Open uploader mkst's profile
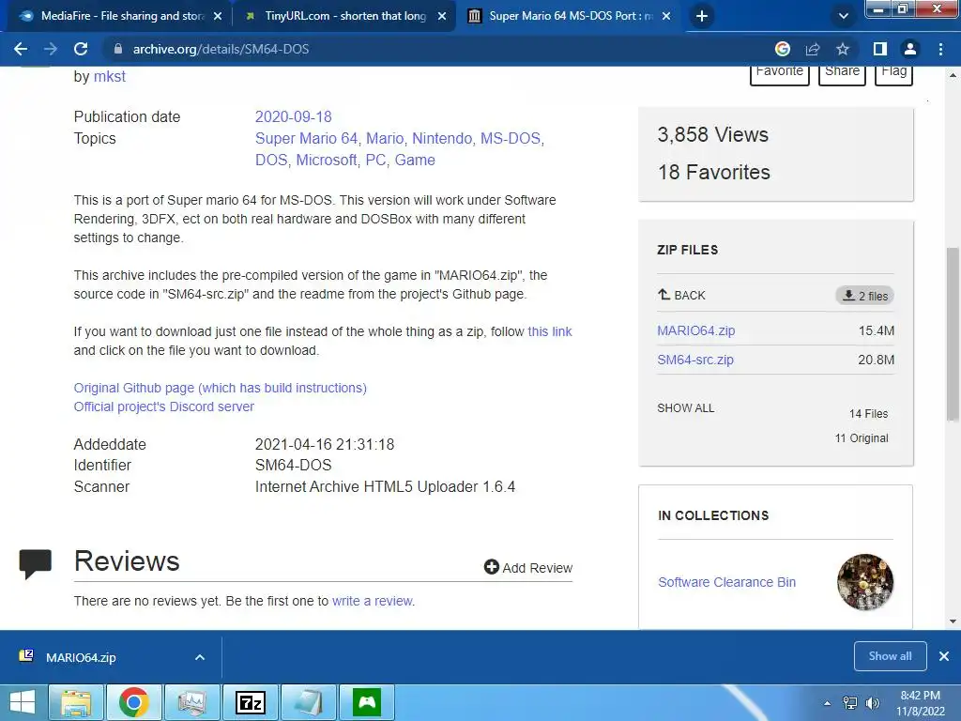 point(110,77)
